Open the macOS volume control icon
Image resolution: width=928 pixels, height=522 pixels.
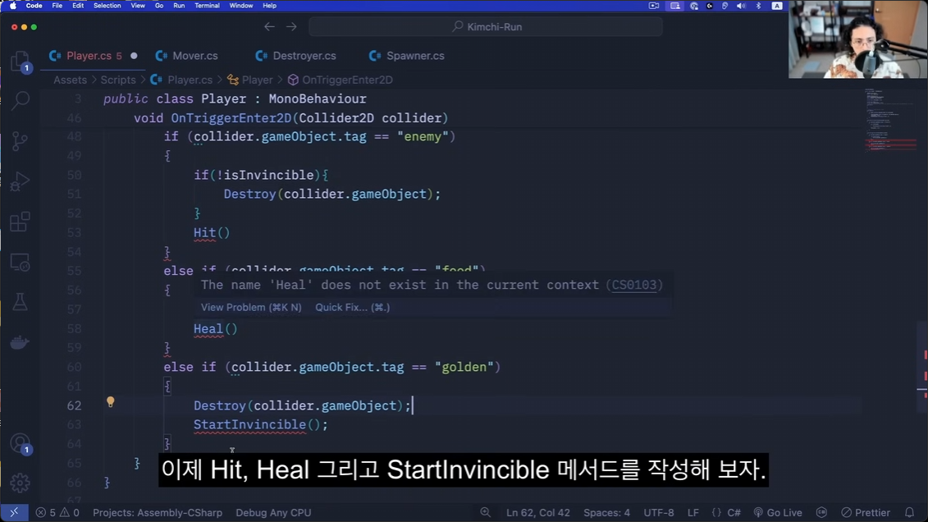coord(741,5)
